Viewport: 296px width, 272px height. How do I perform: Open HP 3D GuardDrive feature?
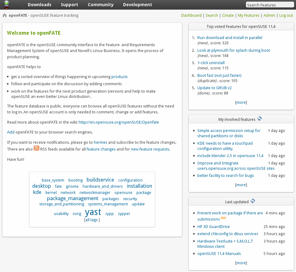[x=213, y=227]
